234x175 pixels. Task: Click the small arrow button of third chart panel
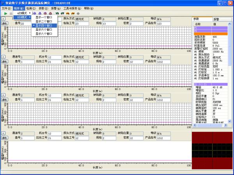coord(3,95)
